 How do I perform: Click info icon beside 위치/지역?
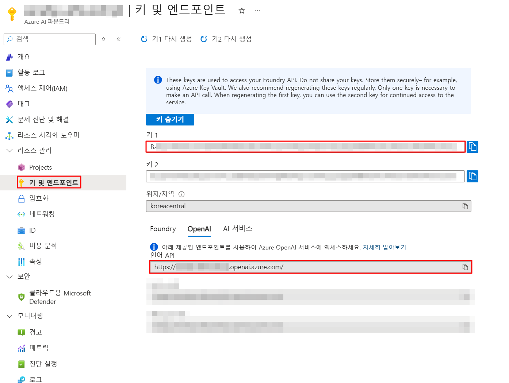[x=181, y=194]
